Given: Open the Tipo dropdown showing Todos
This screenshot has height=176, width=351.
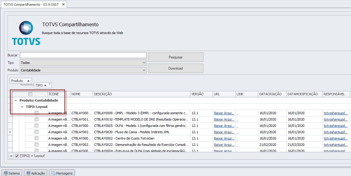Looking at the screenshot, I should (83, 63).
